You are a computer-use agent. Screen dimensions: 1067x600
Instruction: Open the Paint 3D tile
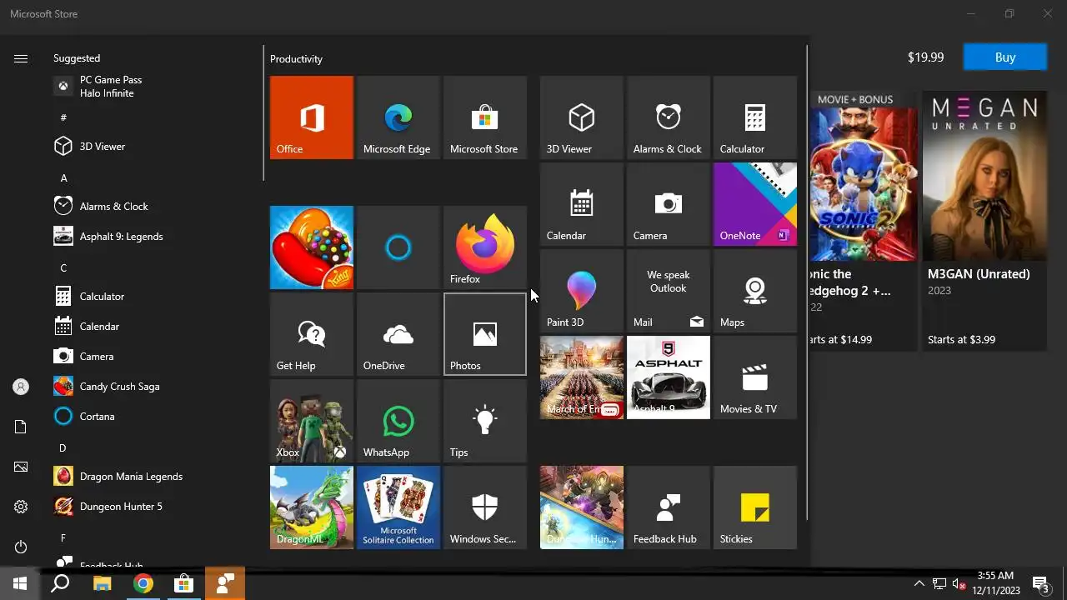click(582, 291)
